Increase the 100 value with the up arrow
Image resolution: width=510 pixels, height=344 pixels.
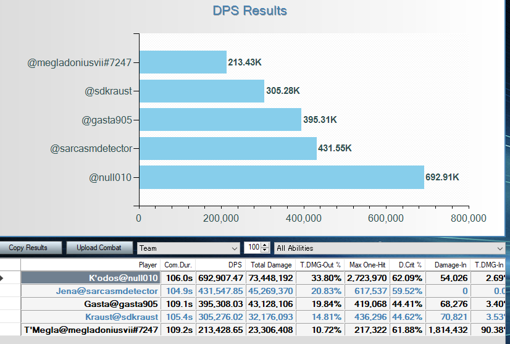click(265, 245)
